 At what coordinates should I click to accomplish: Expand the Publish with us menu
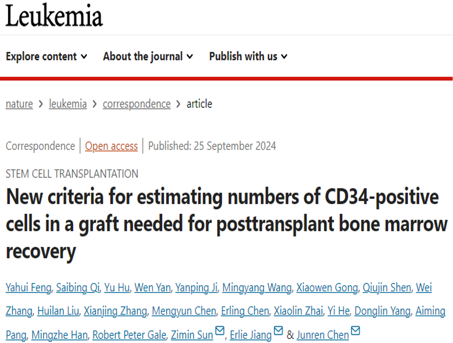coord(248,57)
